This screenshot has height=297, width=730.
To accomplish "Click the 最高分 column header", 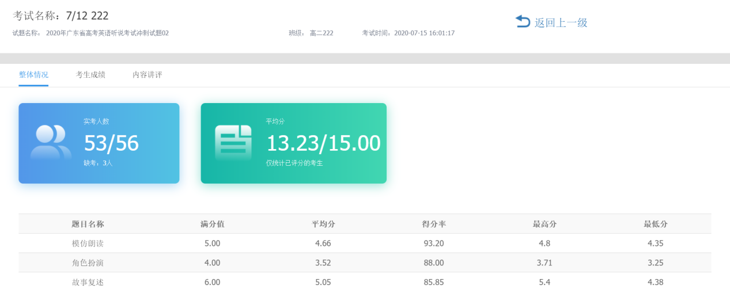I will coord(544,224).
